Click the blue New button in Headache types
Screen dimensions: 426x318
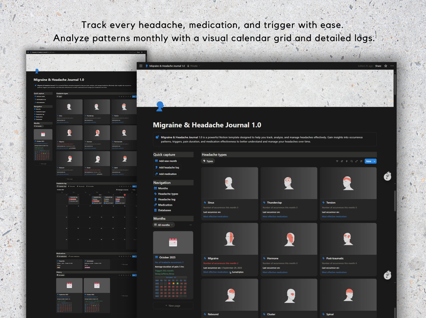click(368, 161)
